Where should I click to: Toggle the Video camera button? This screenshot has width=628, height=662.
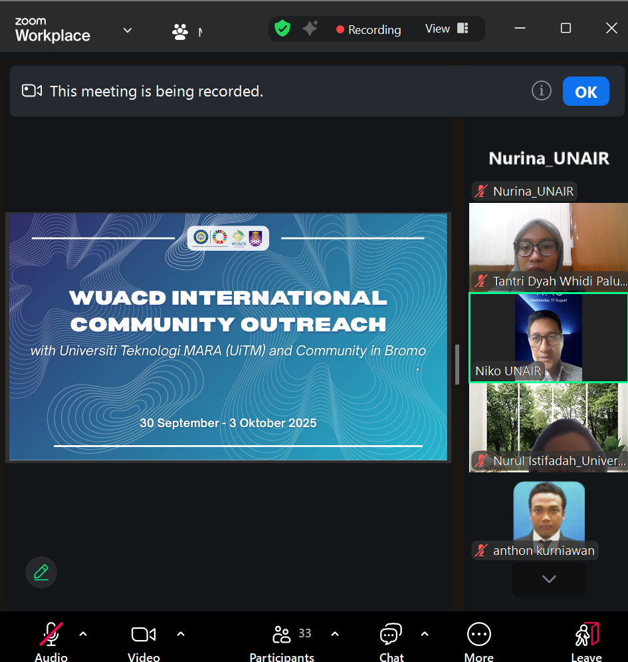[144, 641]
